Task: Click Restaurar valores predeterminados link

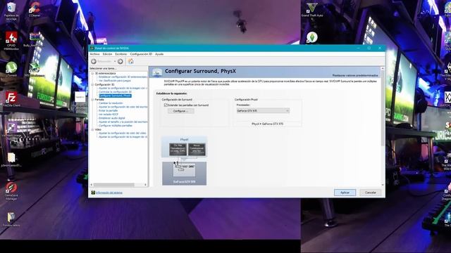Action: [355, 75]
